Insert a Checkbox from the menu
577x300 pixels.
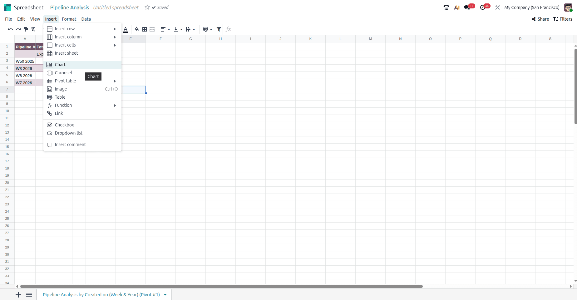point(82,125)
